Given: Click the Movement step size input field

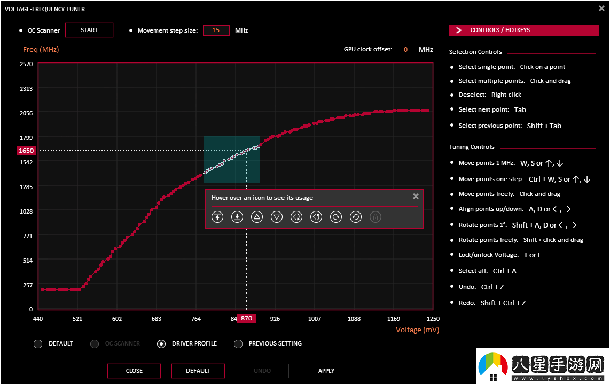Looking at the screenshot, I should [x=216, y=30].
